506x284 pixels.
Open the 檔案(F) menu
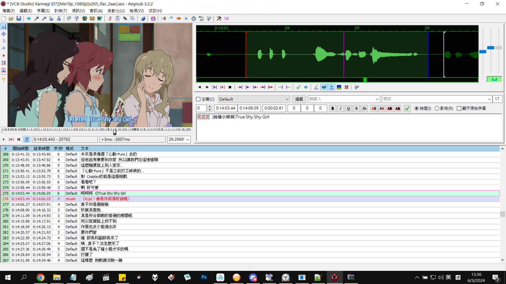tap(8, 11)
